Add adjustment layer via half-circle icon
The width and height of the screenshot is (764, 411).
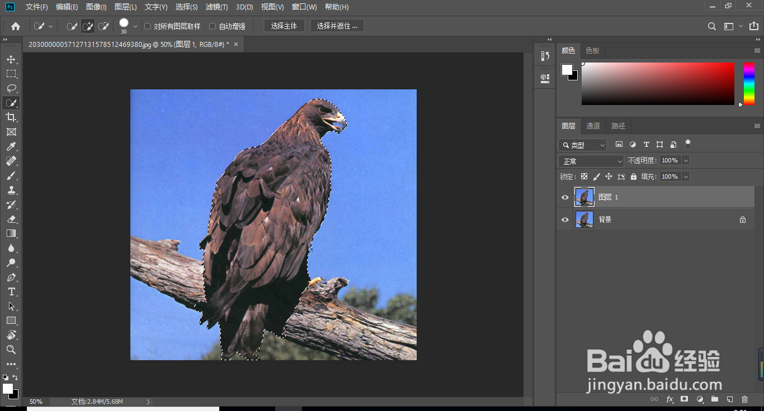point(700,399)
